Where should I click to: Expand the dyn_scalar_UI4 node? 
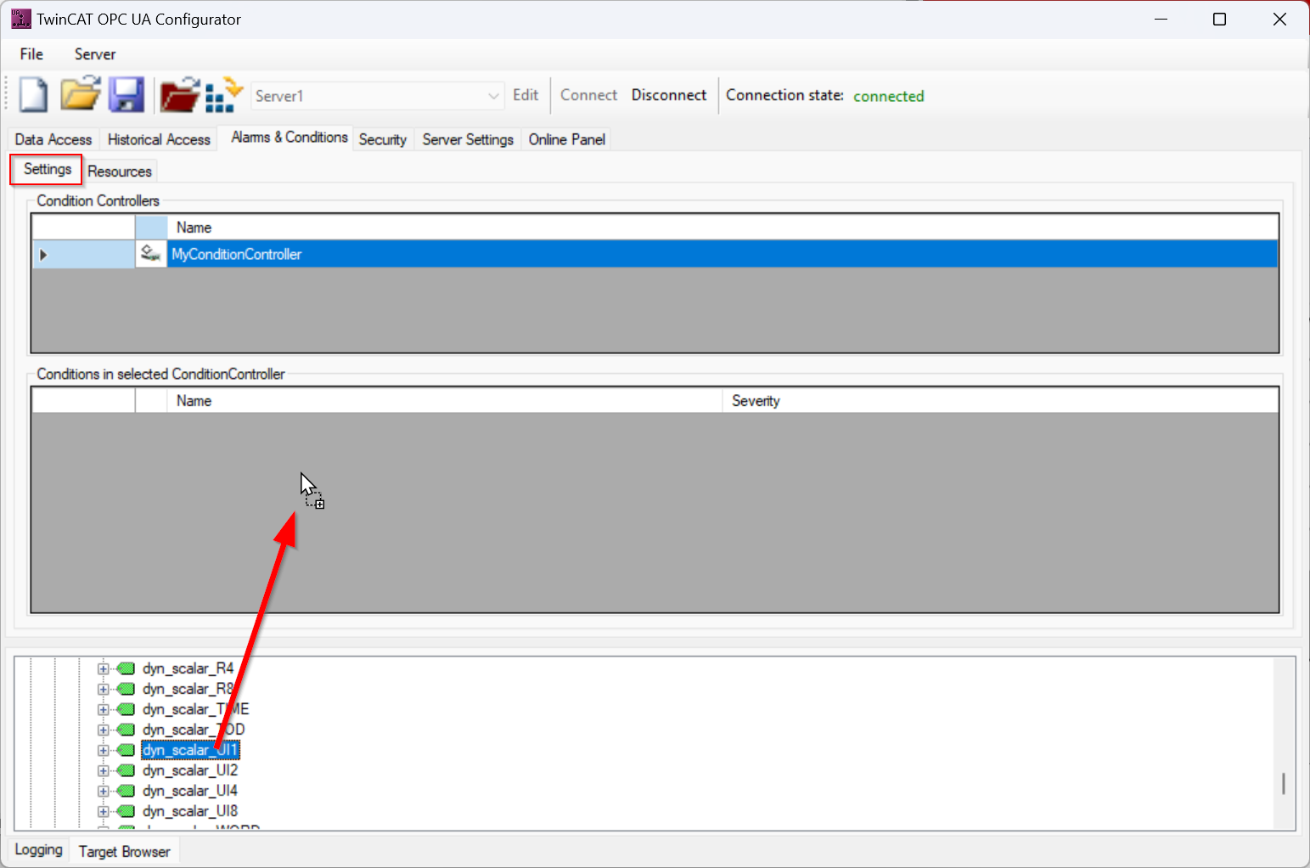pos(103,791)
